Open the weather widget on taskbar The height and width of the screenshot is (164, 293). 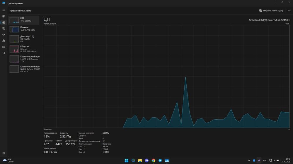pos(8,160)
